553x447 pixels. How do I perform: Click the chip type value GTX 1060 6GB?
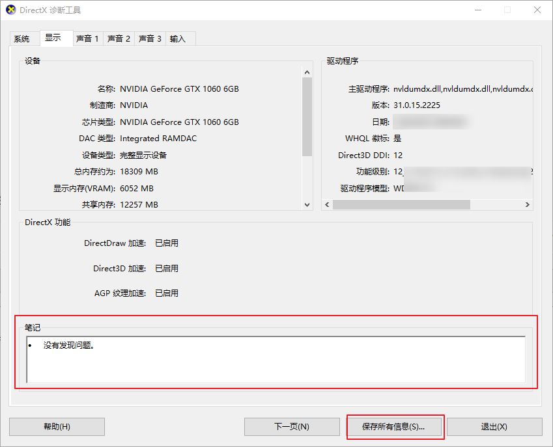point(179,122)
